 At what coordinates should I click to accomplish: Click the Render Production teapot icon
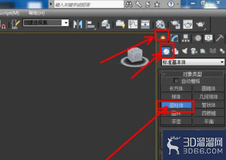click(200, 24)
